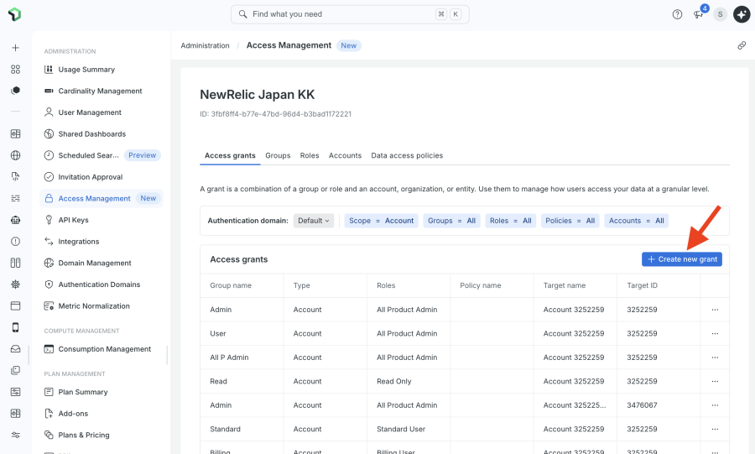Open row actions for Admin 3252259 grant
Screen dimensions: 755x454
[x=715, y=310]
